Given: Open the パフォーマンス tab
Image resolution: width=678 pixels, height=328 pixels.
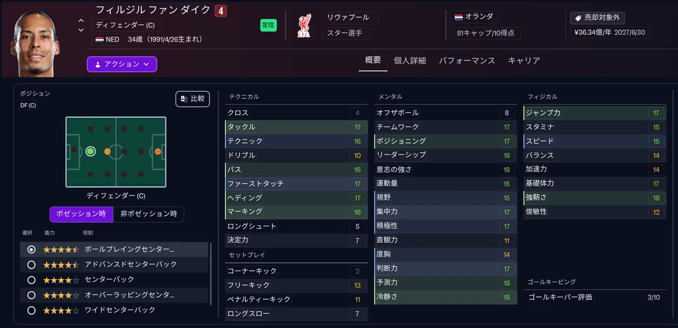Looking at the screenshot, I should pyautogui.click(x=467, y=61).
